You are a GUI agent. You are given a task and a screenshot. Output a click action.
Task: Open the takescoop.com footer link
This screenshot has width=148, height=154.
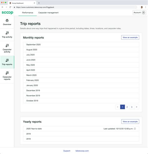[x=82, y=151]
